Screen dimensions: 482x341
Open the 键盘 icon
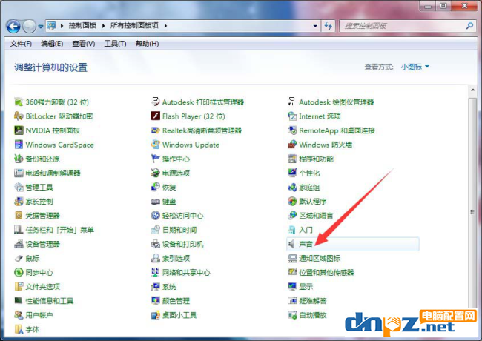tap(155, 201)
